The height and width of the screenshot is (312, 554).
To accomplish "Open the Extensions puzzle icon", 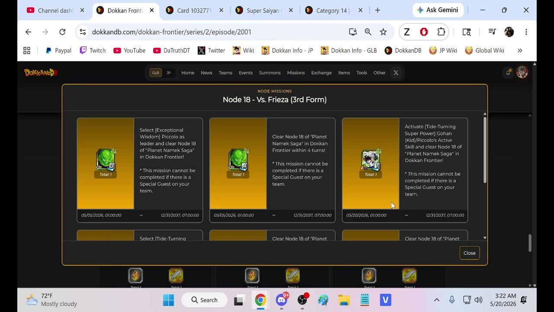I will 441,32.
